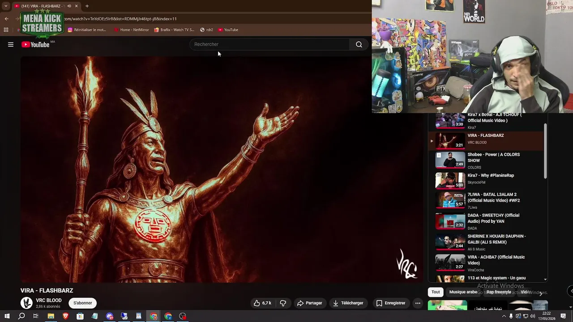Image resolution: width=573 pixels, height=322 pixels.
Task: Click the Télécharger download button
Action: [x=348, y=303]
